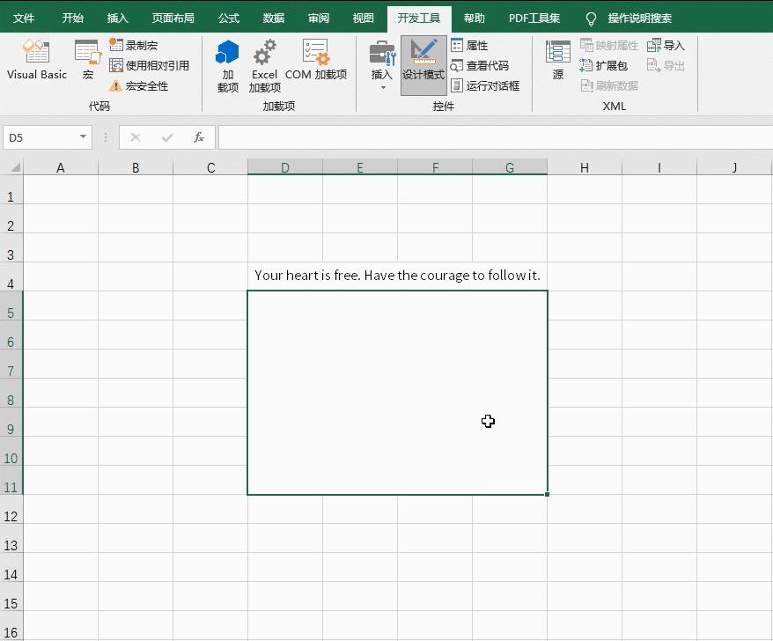
Task: Click the 导入 (Import) XML icon
Action: pos(666,44)
